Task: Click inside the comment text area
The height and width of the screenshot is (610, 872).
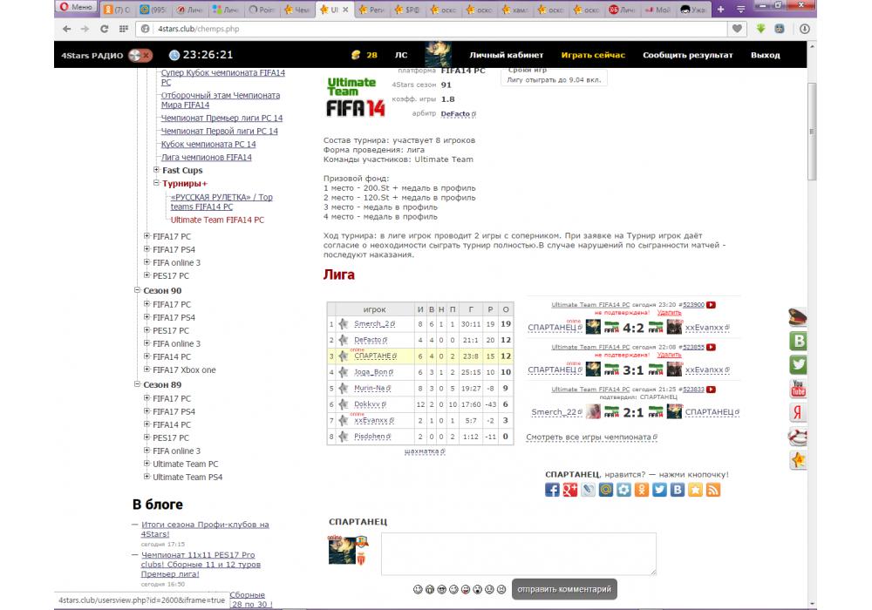Action: coord(518,554)
